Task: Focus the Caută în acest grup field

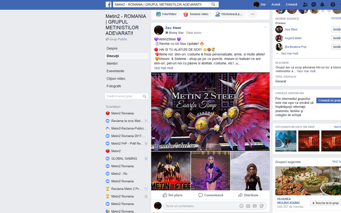Action: 123,96
